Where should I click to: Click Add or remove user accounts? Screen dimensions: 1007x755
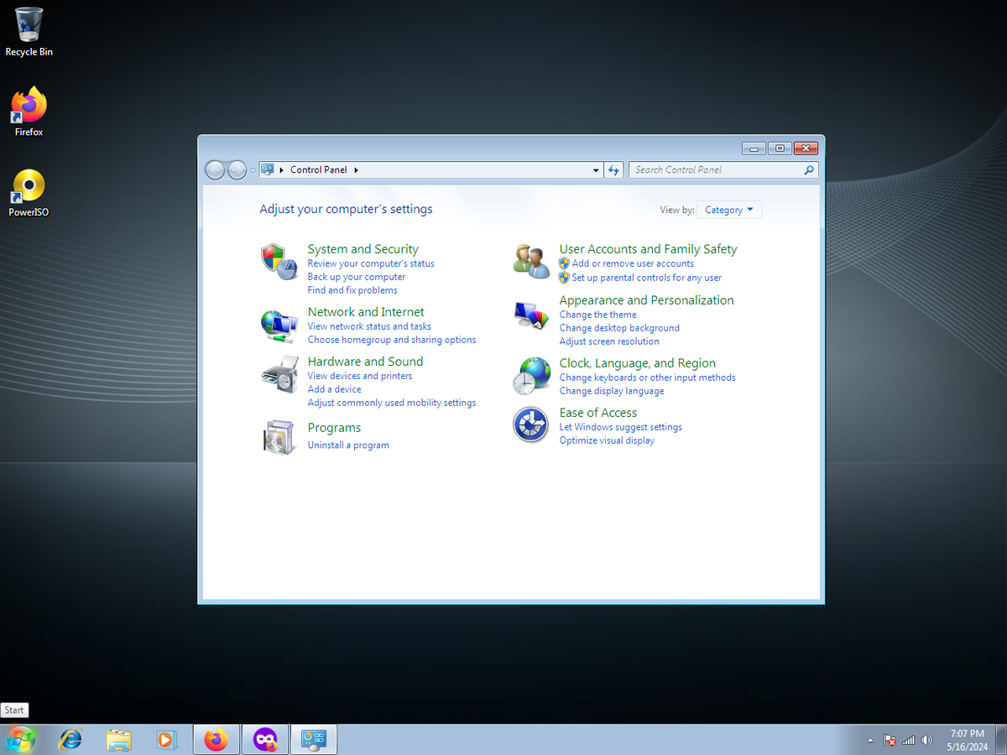pos(633,263)
